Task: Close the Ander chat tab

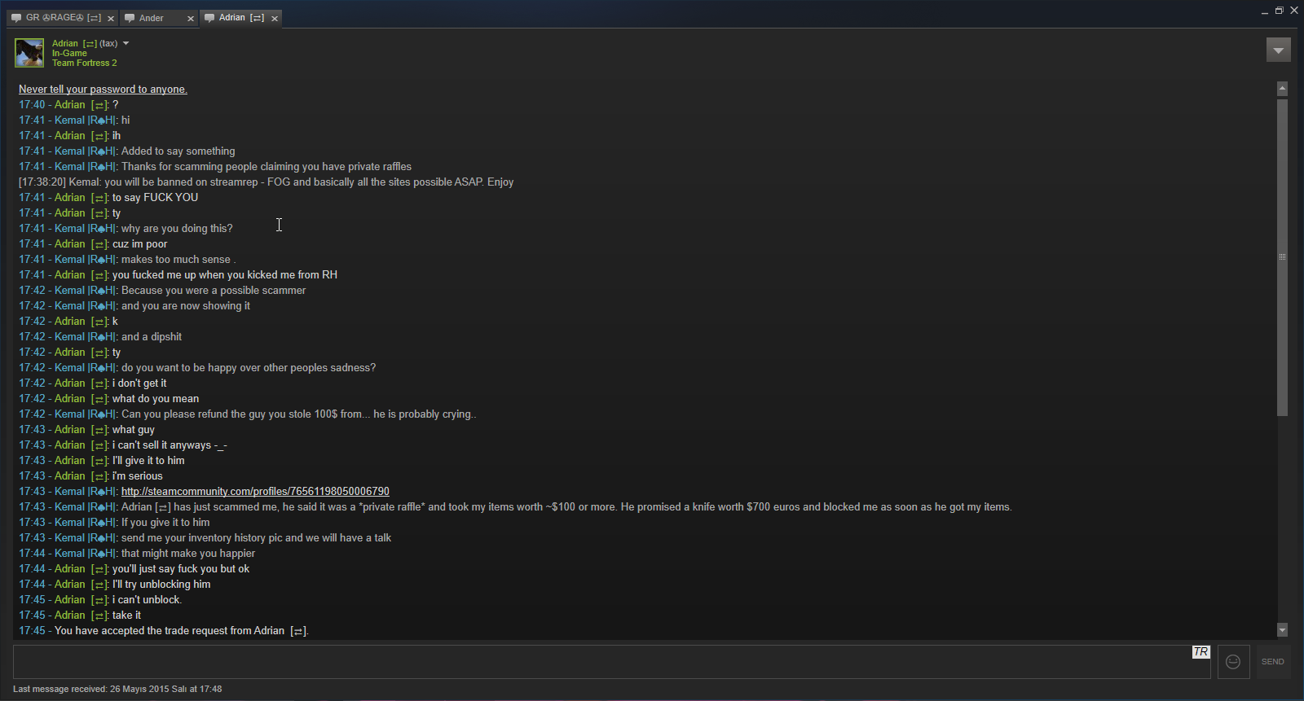Action: pos(191,18)
